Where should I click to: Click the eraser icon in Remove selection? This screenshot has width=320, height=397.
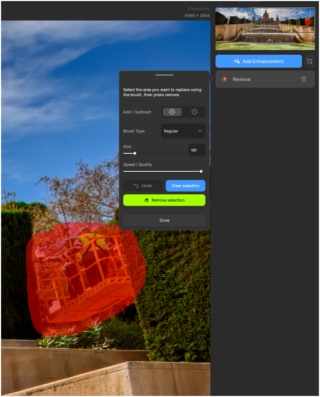tap(146, 200)
